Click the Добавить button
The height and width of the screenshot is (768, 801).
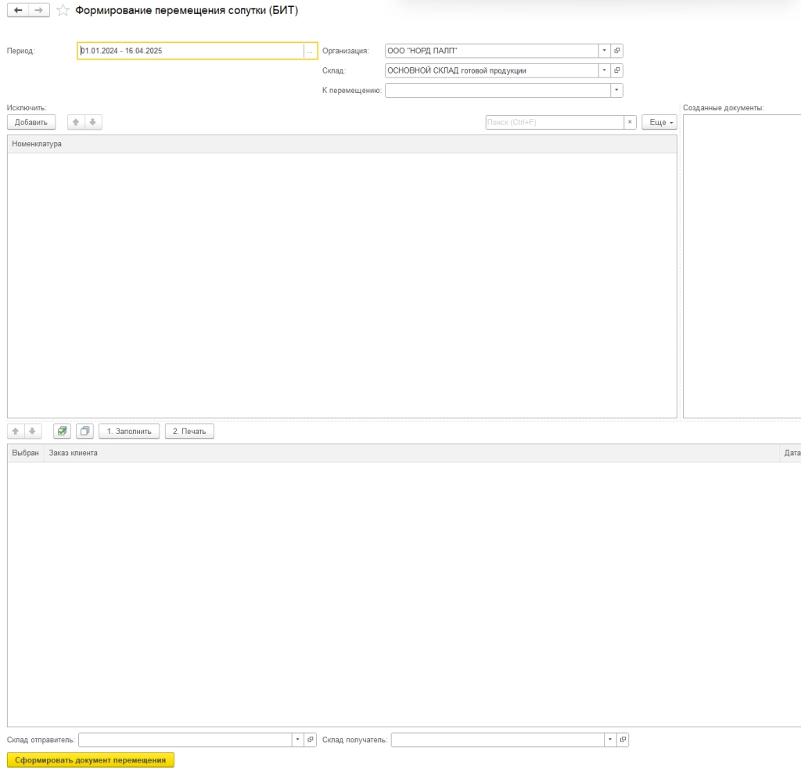31,123
